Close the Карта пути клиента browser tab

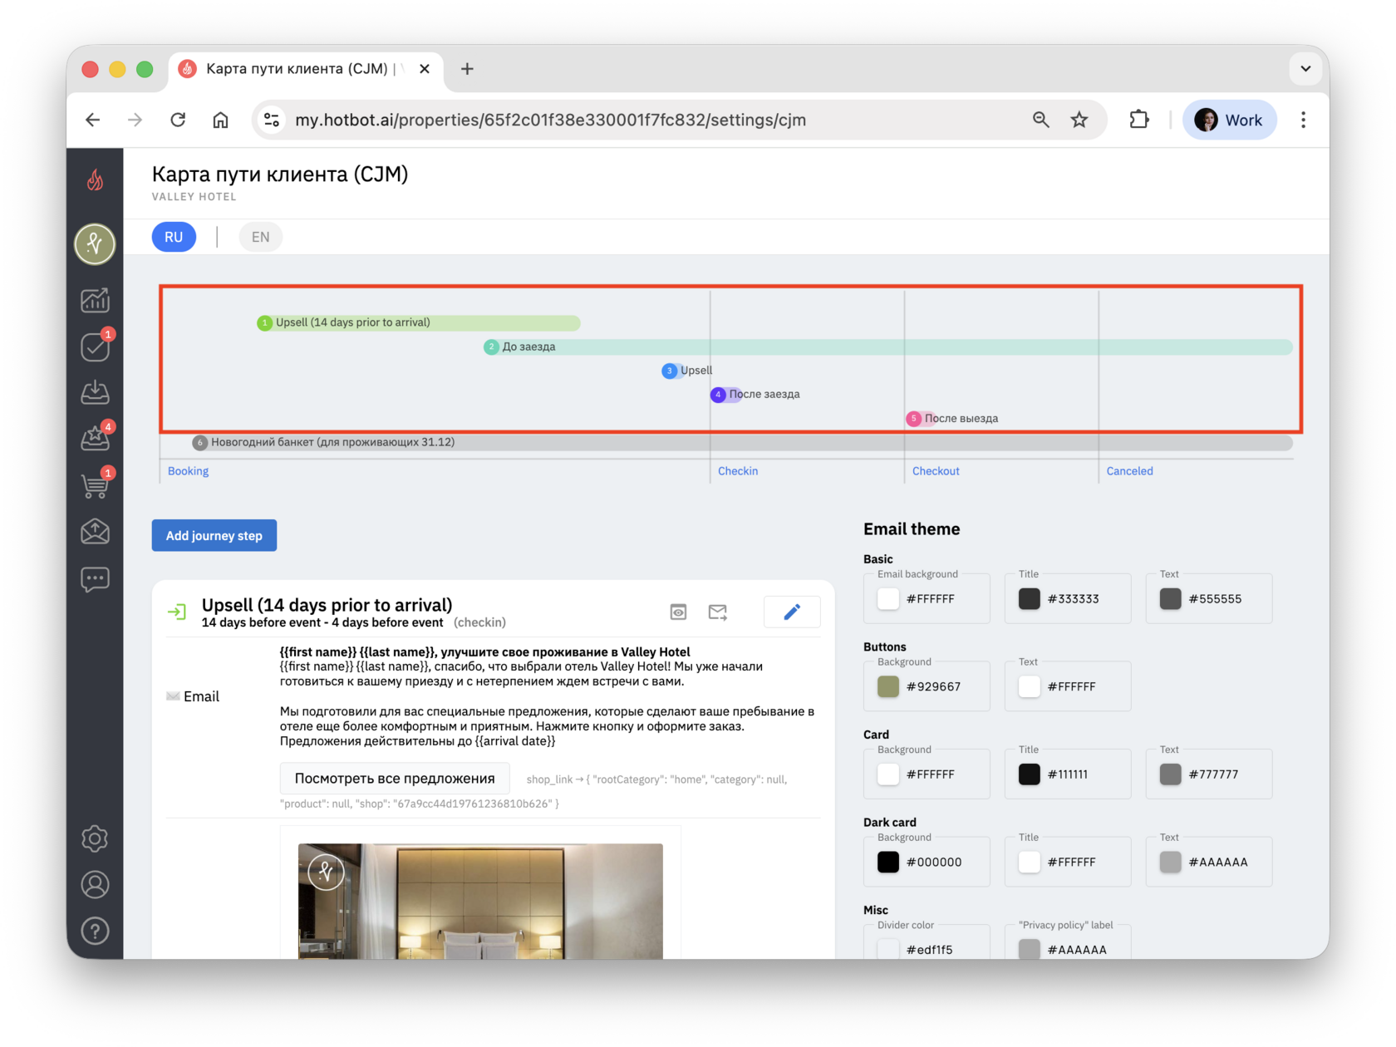425,69
